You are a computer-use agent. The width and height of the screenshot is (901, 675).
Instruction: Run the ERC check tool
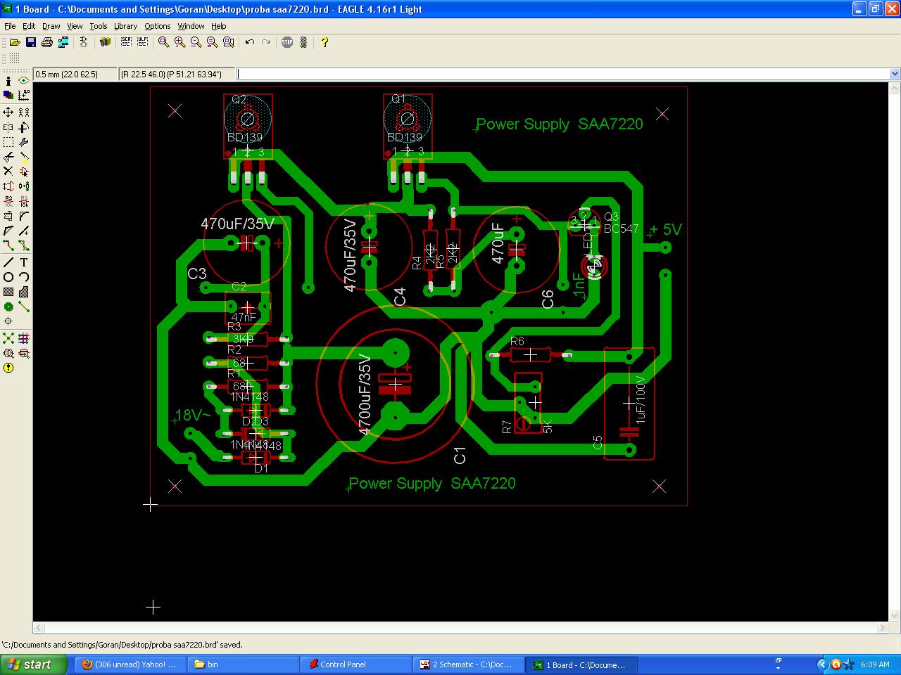click(8, 353)
